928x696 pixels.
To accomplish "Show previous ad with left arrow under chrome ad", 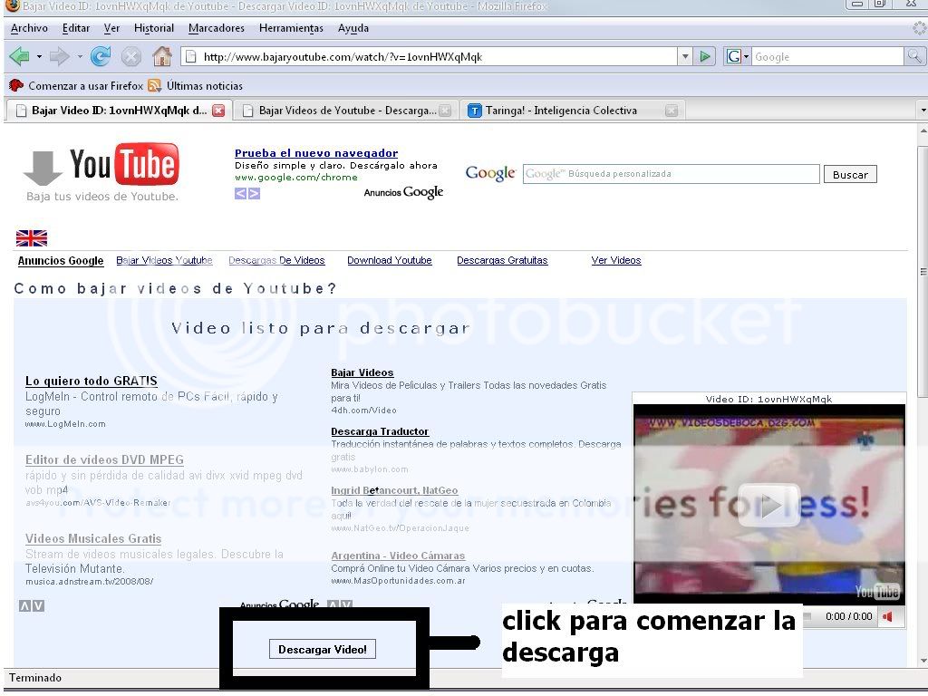I will point(240,194).
